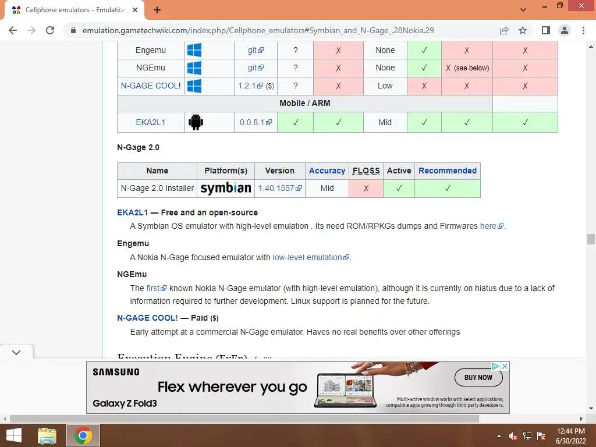Click the 'Mobile / ARM' table header
This screenshot has width=596, height=447.
[x=305, y=104]
